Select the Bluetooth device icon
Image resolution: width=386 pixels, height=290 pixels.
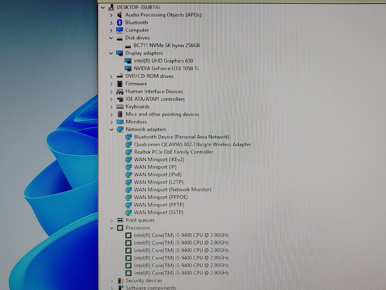pyautogui.click(x=120, y=23)
